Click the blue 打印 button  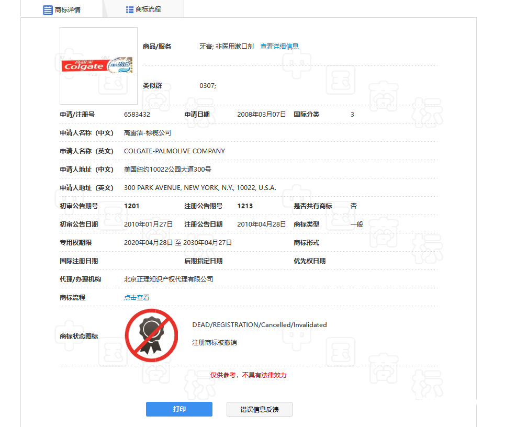[179, 409]
